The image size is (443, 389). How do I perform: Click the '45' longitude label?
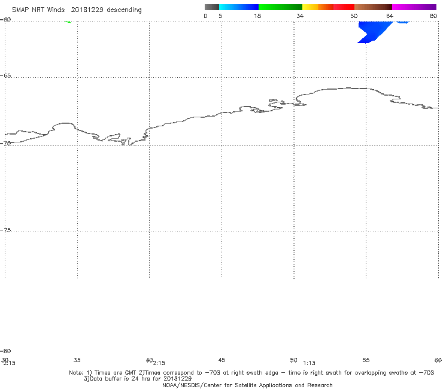(x=221, y=360)
